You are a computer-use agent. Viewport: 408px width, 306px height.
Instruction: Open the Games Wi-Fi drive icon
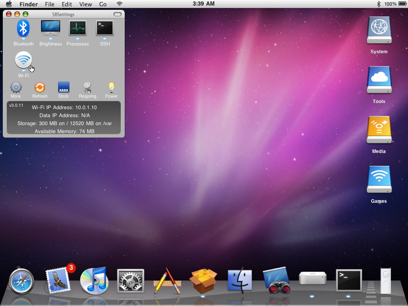(379, 180)
